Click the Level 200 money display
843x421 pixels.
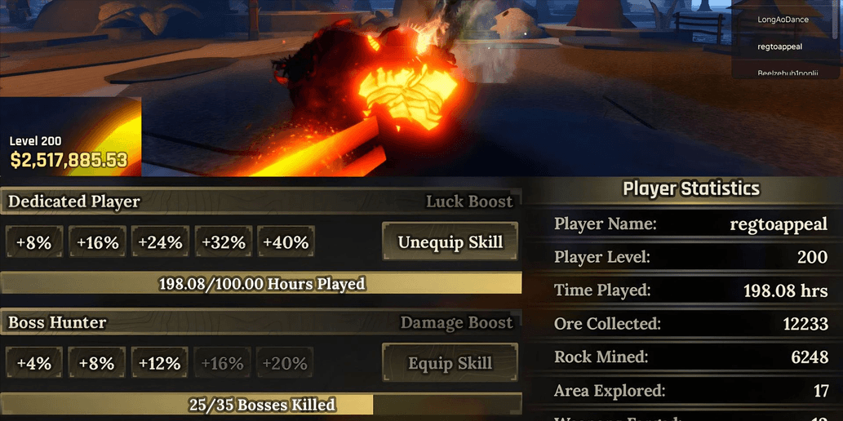pyautogui.click(x=70, y=153)
